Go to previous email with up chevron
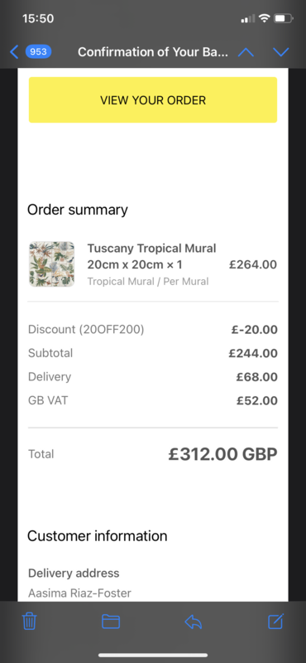306x663 pixels. point(246,52)
